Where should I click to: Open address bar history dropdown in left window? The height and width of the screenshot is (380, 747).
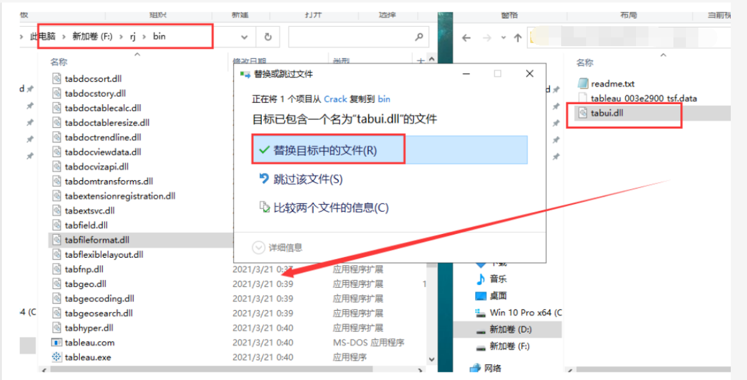click(244, 37)
